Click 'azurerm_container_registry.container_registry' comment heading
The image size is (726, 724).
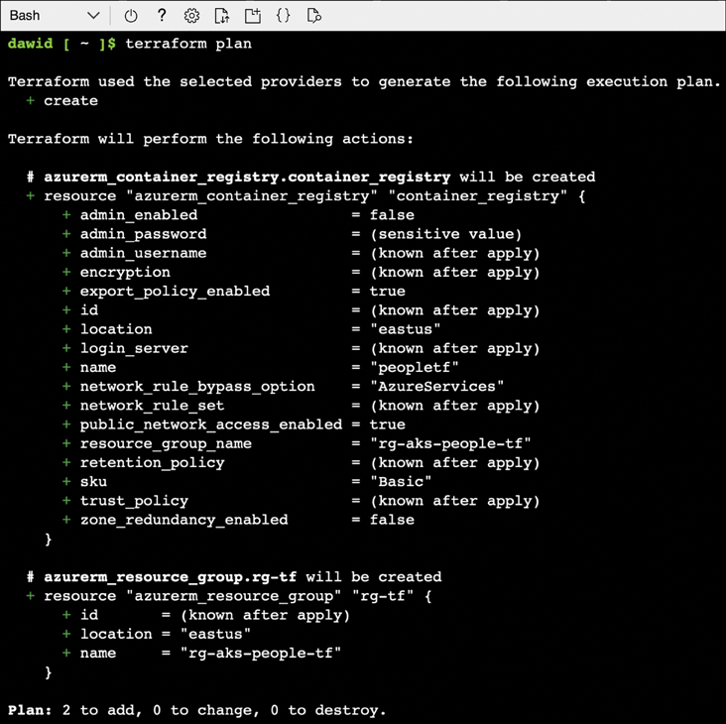tap(246, 177)
